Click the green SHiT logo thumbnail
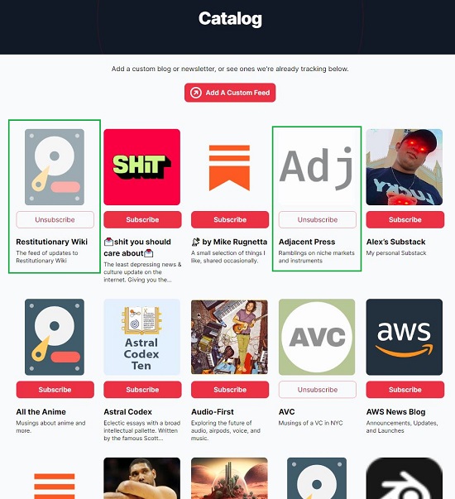Viewport: 455px width, 499px height. 142,167
